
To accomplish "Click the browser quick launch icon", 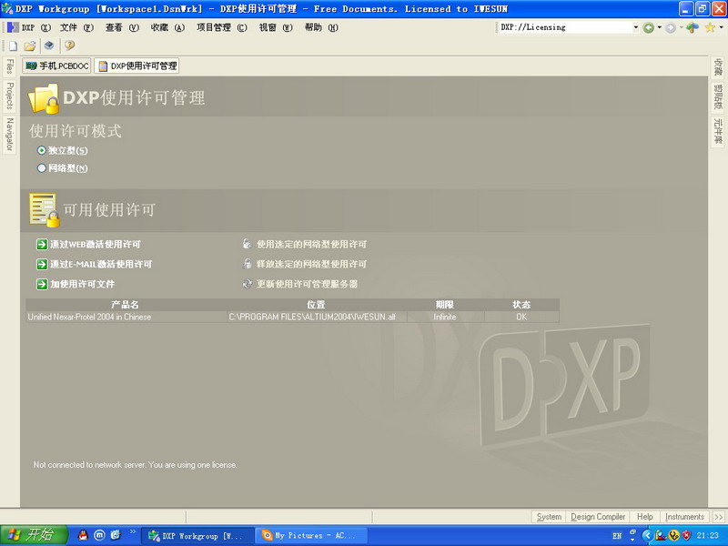I will [x=116, y=535].
